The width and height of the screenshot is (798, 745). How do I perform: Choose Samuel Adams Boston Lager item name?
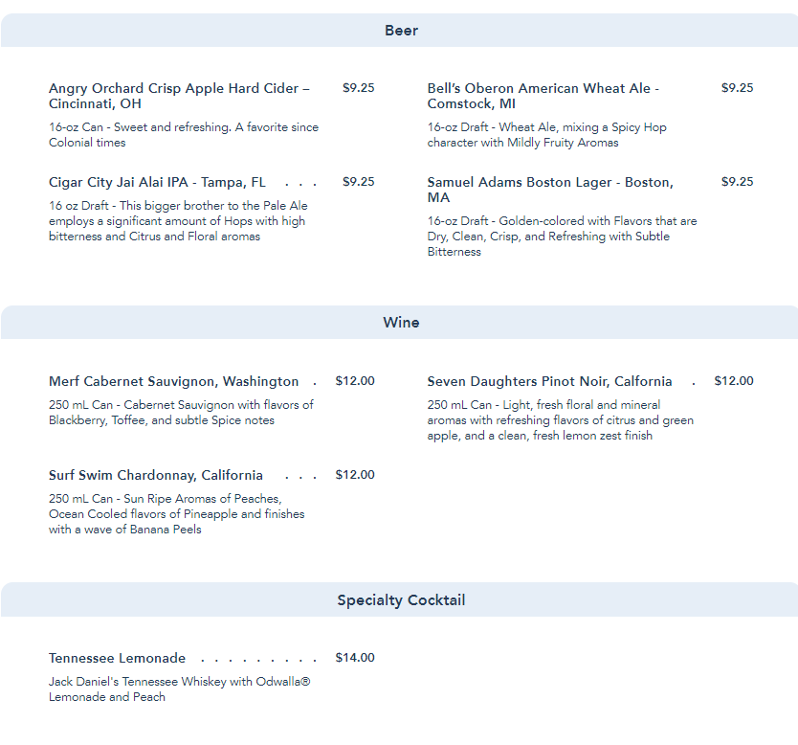(x=549, y=190)
